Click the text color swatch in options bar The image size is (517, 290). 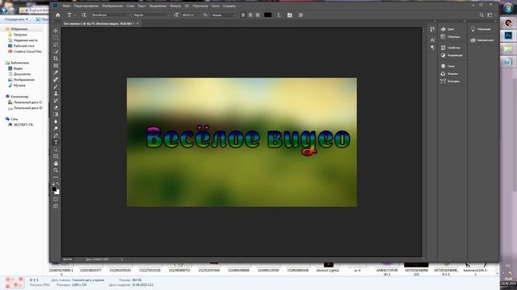pos(267,15)
